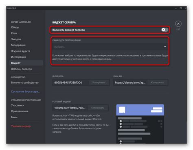Open the Выбрать channel selection box
193x150 pixels.
tap(110, 47)
